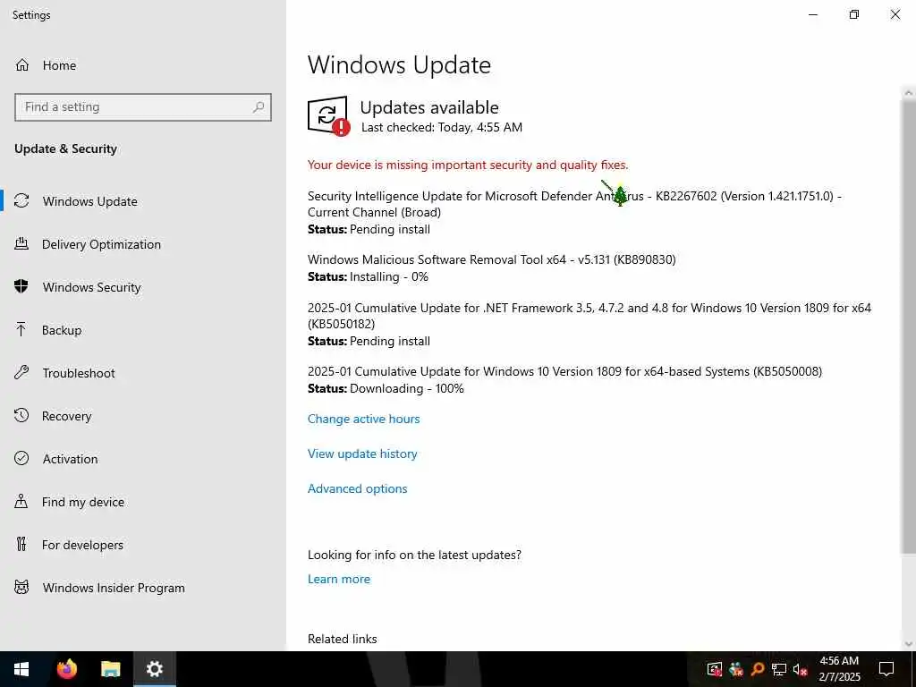This screenshot has width=916, height=687.
Task: Click the Settings gear taskbar icon
Action: point(154,669)
